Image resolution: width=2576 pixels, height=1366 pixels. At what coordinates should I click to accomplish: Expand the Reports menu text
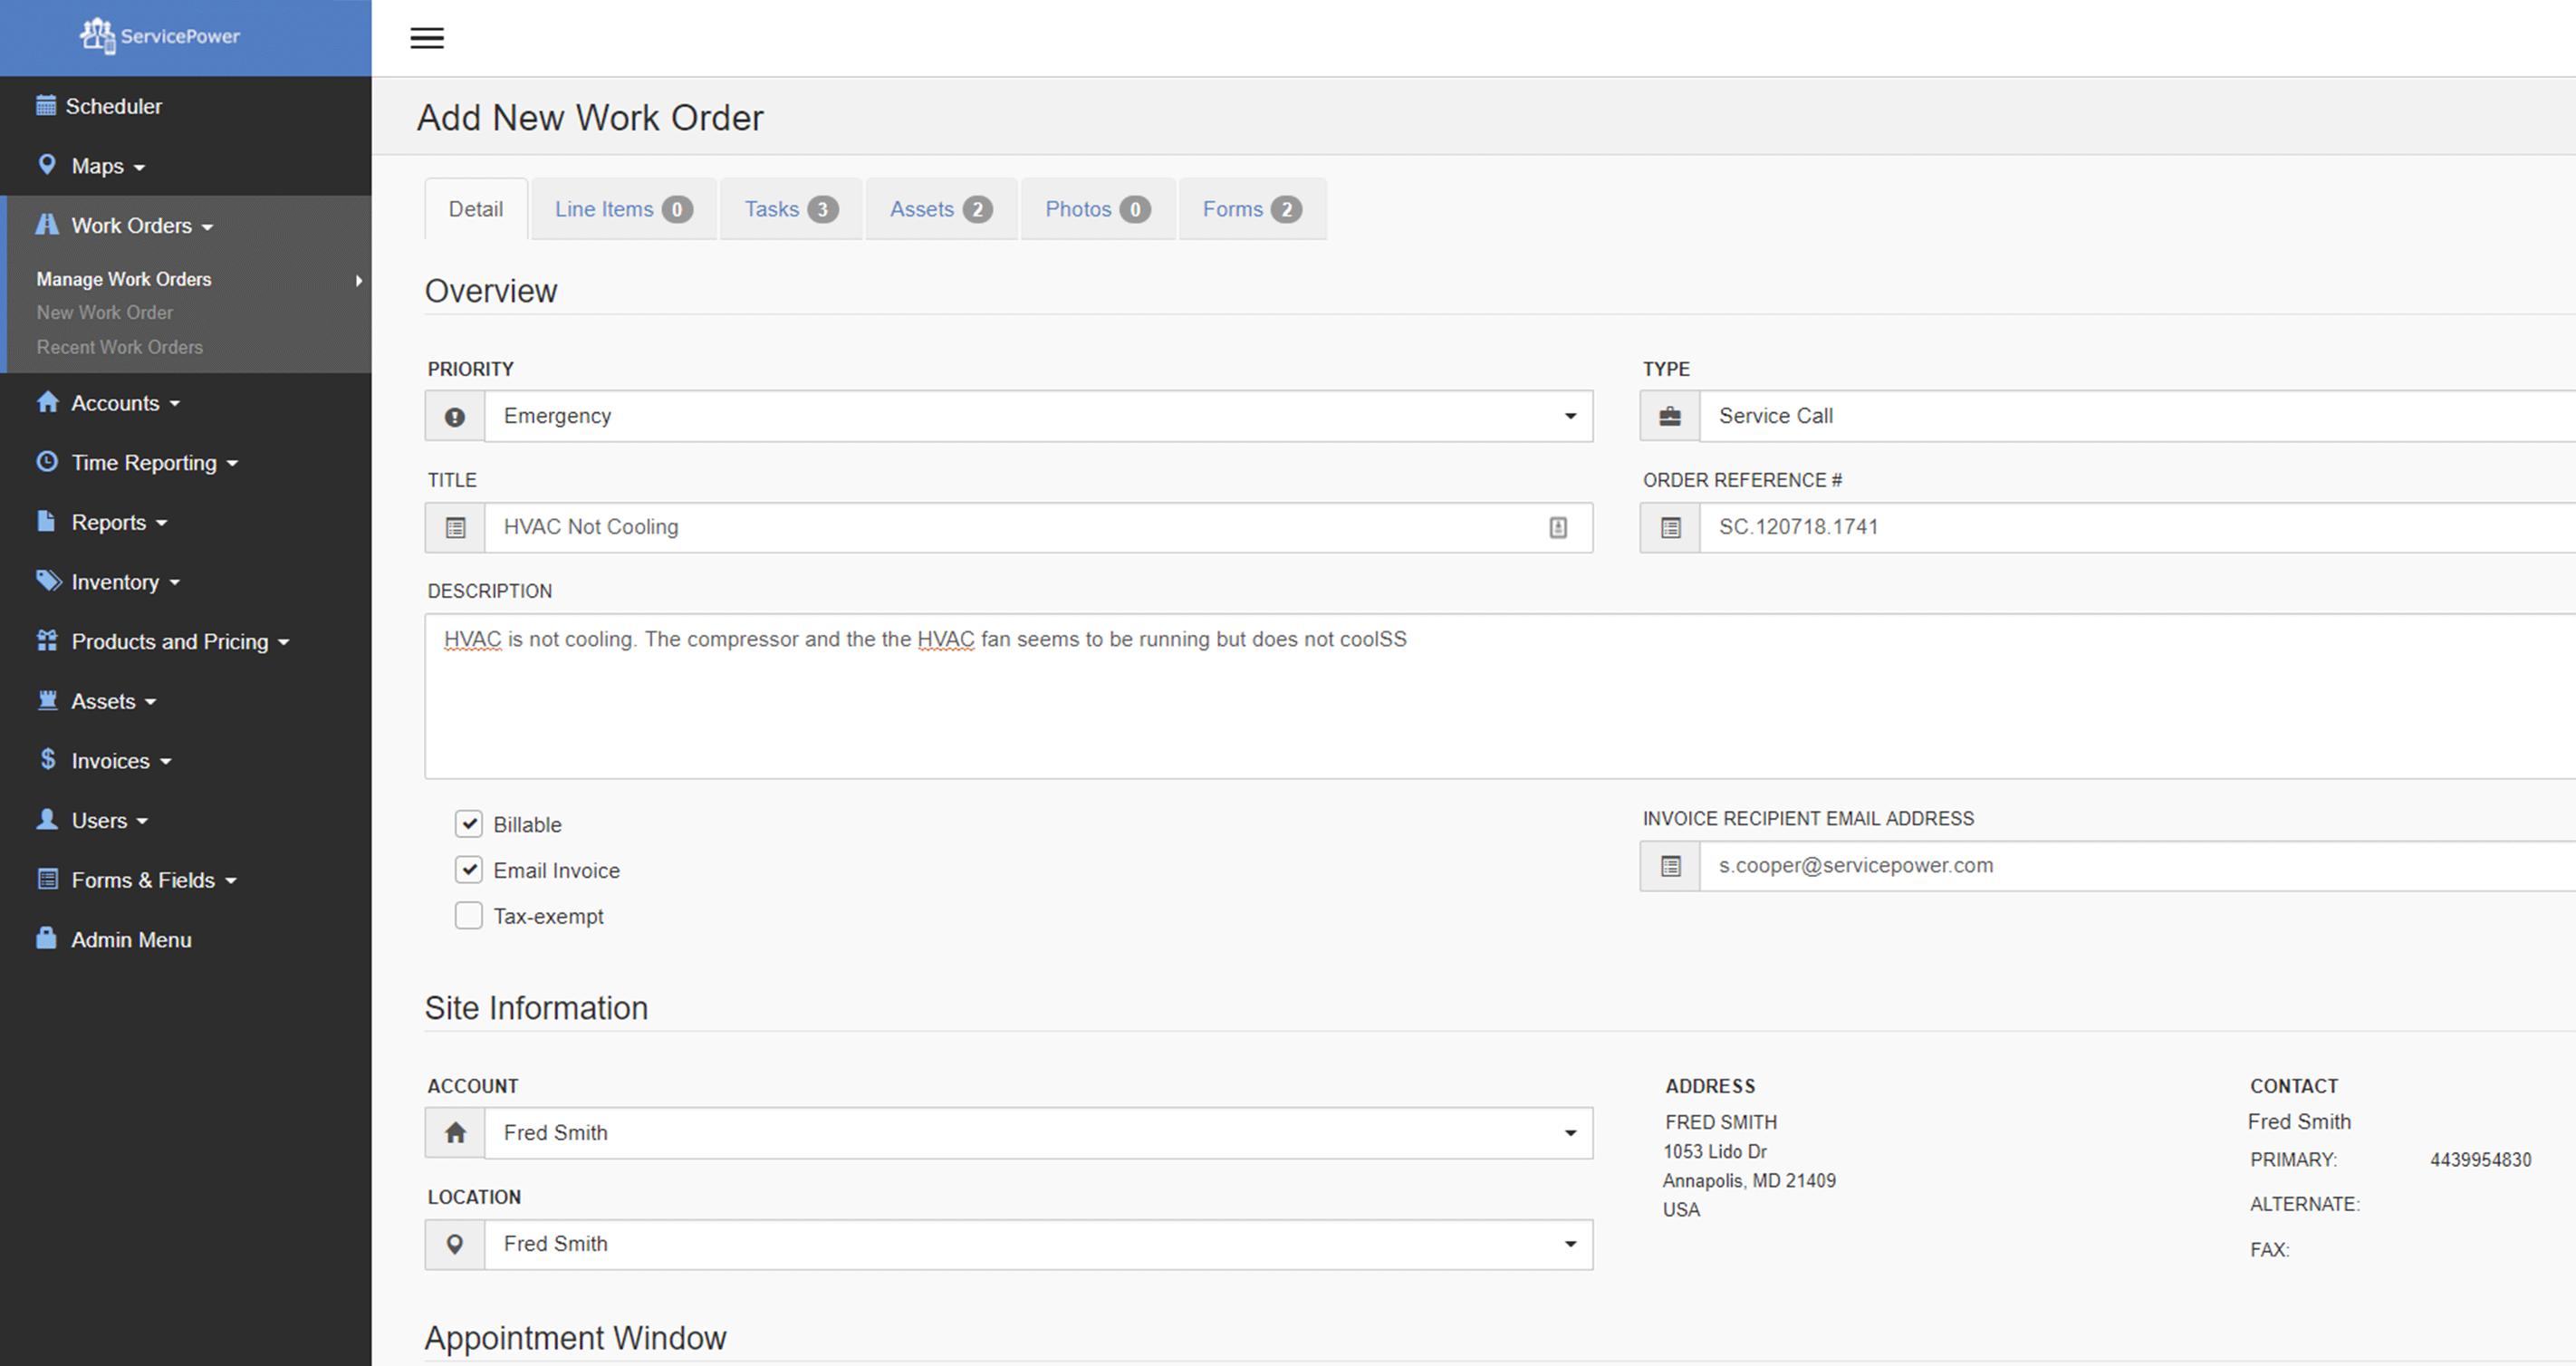tap(108, 522)
